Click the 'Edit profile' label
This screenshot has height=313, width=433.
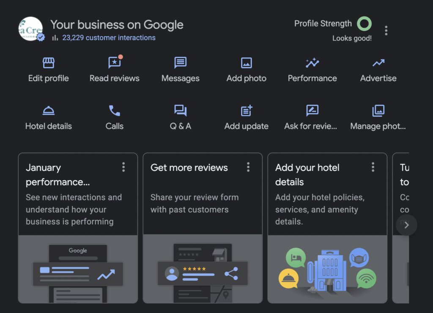[x=48, y=78]
